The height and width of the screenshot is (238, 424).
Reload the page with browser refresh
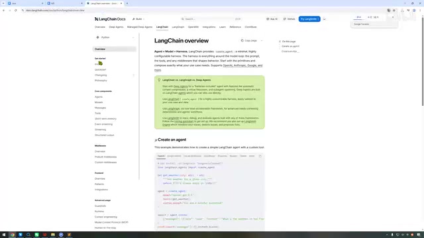[16, 11]
